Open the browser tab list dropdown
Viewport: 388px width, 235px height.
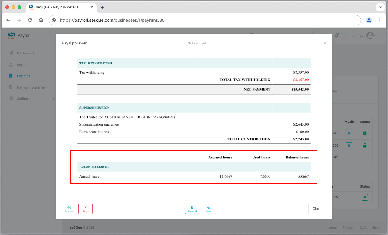click(380, 7)
